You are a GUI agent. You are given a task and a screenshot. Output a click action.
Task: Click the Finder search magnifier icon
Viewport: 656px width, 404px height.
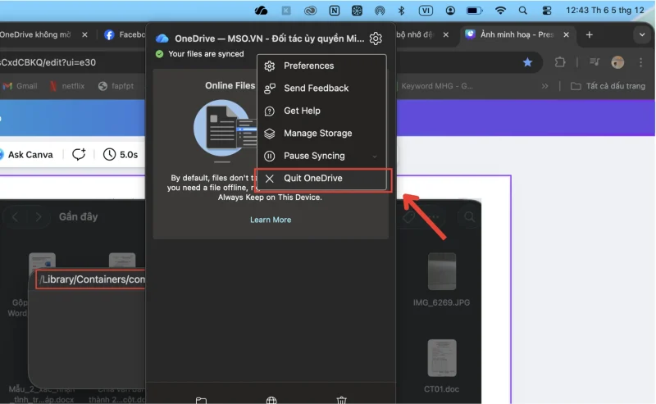pyautogui.click(x=469, y=216)
